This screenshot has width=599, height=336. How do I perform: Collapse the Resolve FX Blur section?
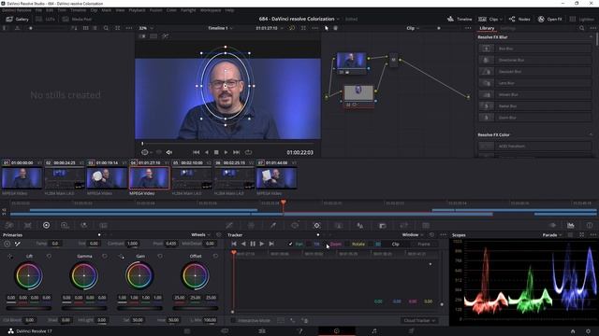(591, 37)
